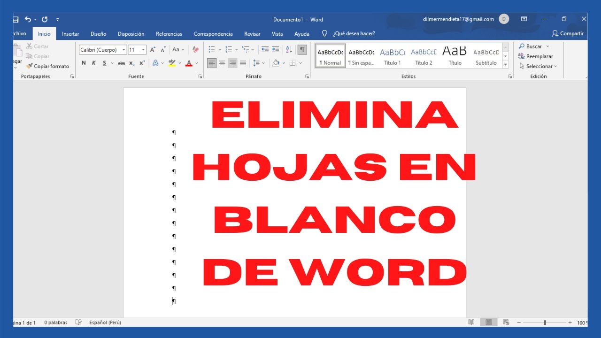This screenshot has height=338, width=601.
Task: Click the multilevel list icon
Action: tap(246, 49)
